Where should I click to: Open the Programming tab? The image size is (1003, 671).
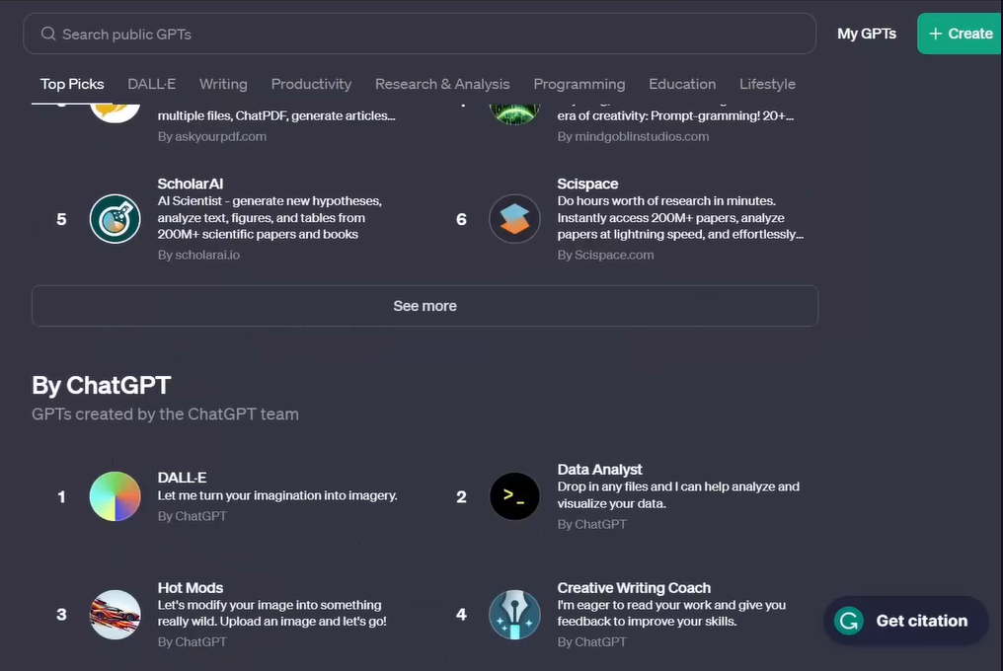tap(579, 84)
